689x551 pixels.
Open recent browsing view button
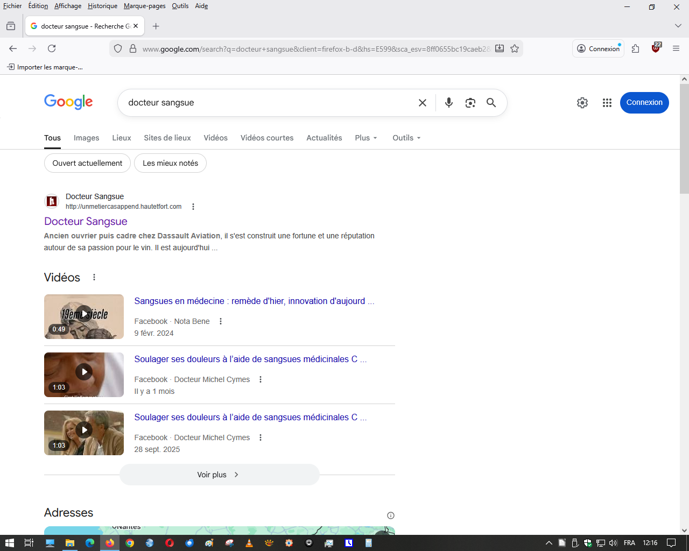(x=11, y=26)
